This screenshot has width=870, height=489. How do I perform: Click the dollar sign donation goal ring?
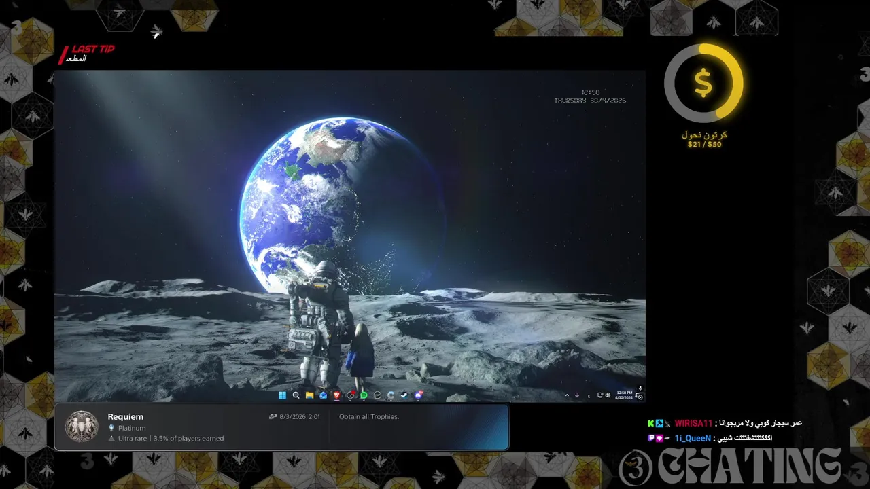[x=703, y=84]
